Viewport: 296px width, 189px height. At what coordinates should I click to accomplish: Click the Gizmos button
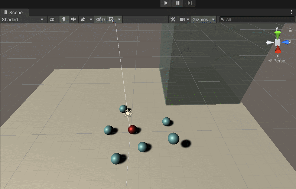200,19
